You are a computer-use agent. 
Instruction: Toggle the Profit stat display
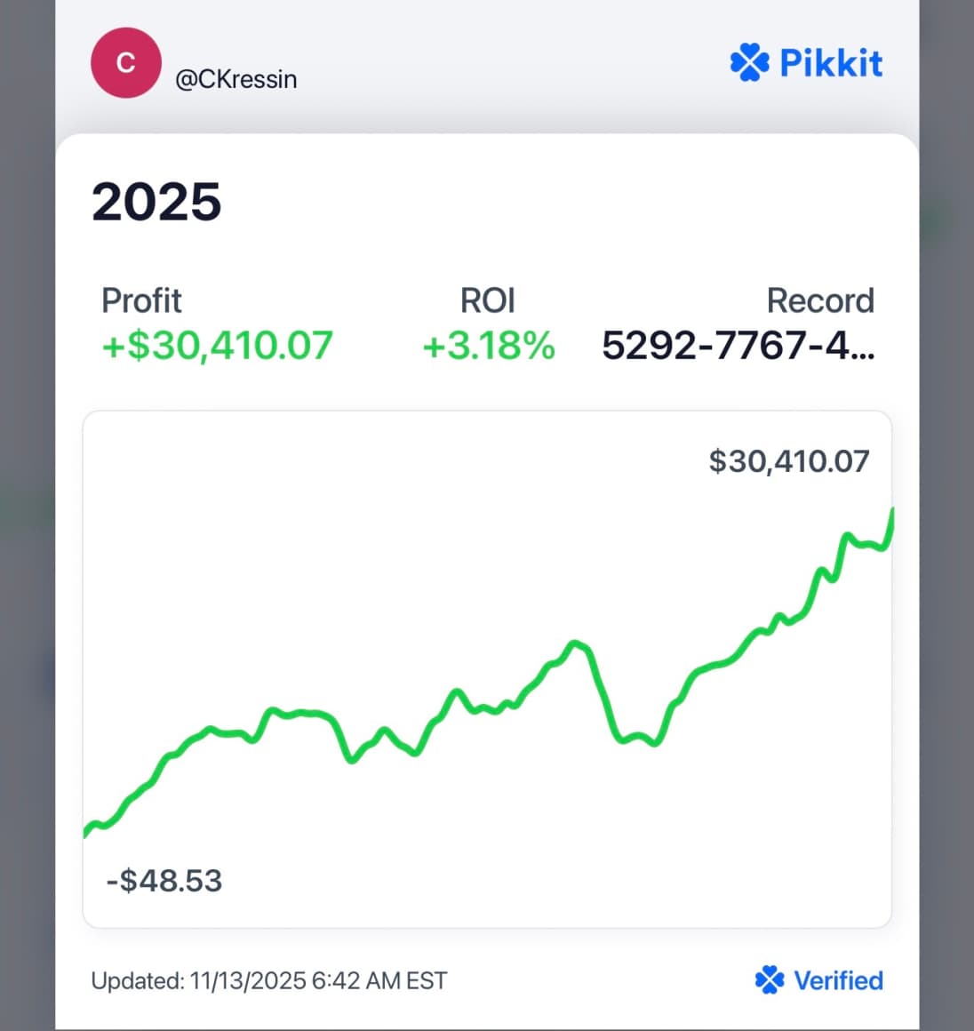click(x=217, y=346)
